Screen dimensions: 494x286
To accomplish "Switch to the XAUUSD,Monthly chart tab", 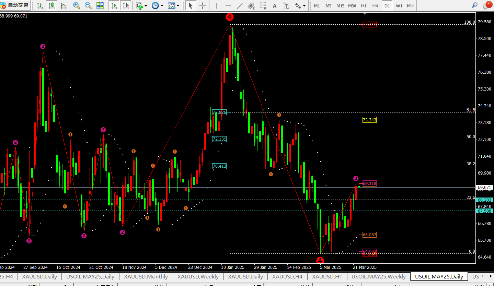I will pyautogui.click(x=146, y=276).
